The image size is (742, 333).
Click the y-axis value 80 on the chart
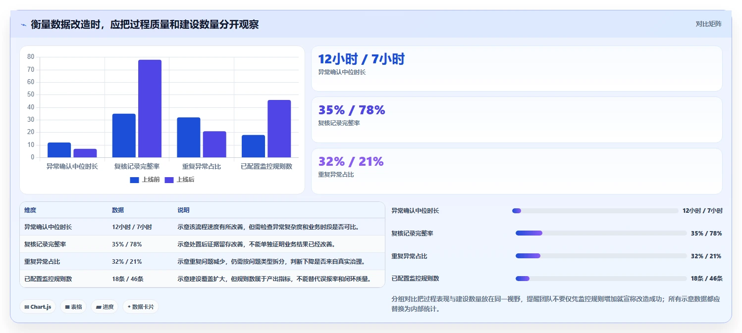[x=31, y=57]
